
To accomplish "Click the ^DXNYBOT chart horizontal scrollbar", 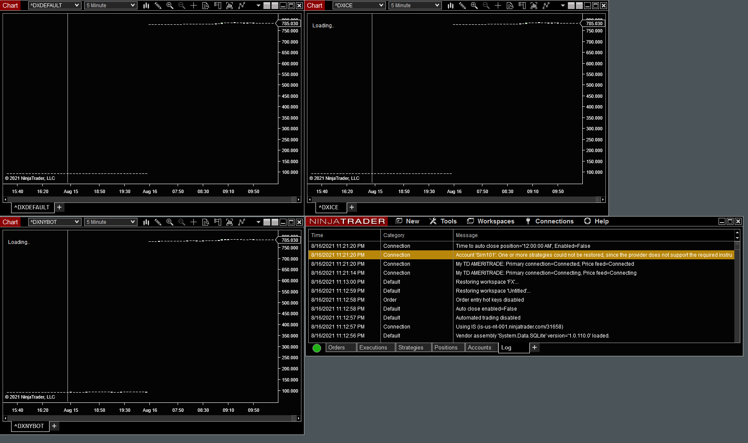I will click(152, 418).
